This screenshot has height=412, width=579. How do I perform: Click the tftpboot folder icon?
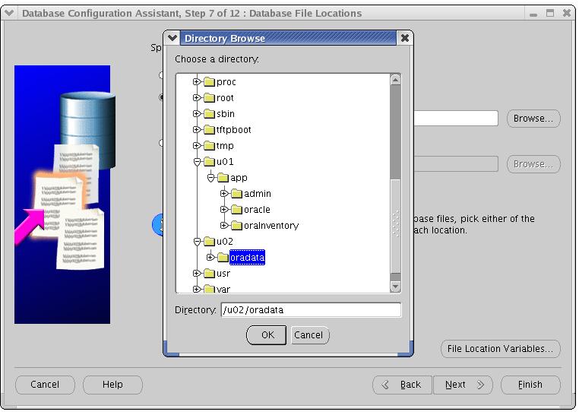[209, 130]
